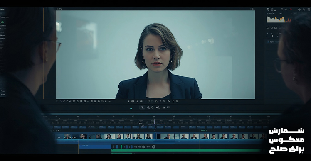Select the CAM1 clip label on the timeline

tap(59, 137)
